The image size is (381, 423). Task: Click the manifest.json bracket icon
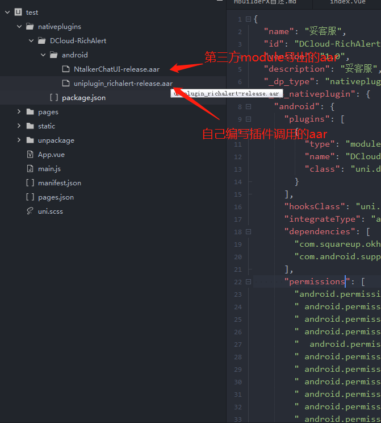30,183
